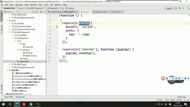Switch to the alerter.js editor tab
Screen dimensions: 190x107
pyautogui.click(x=117, y=12)
